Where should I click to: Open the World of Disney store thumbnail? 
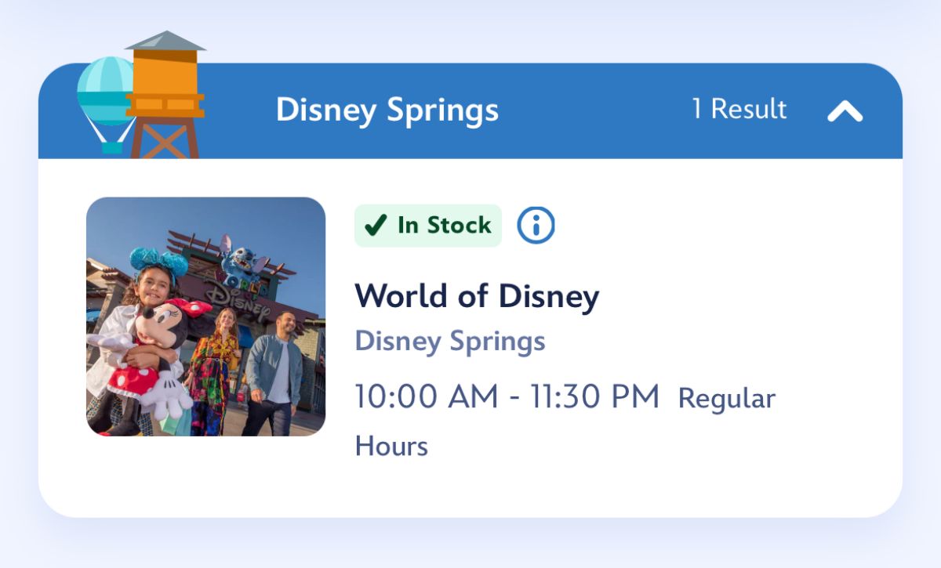pyautogui.click(x=205, y=317)
